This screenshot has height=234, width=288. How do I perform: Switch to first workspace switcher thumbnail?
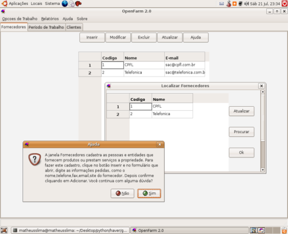pyautogui.click(x=253, y=230)
